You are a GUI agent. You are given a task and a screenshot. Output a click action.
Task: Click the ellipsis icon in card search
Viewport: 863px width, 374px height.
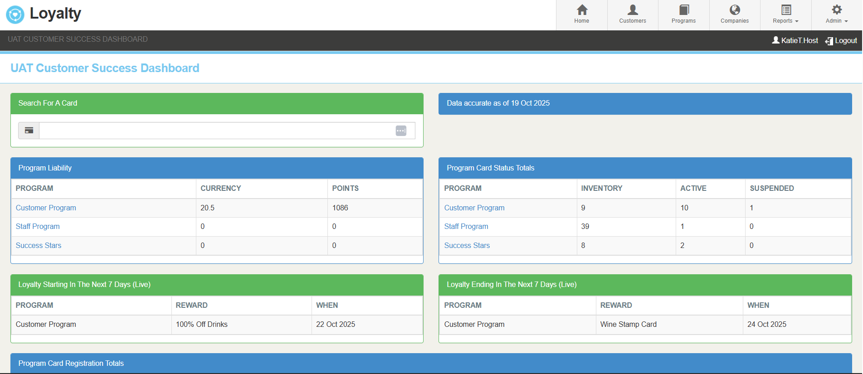tap(401, 131)
